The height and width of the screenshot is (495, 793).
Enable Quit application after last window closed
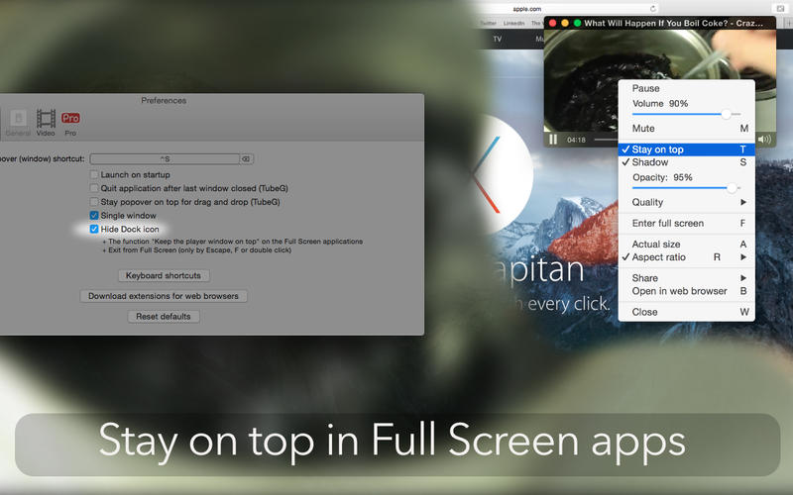click(94, 188)
